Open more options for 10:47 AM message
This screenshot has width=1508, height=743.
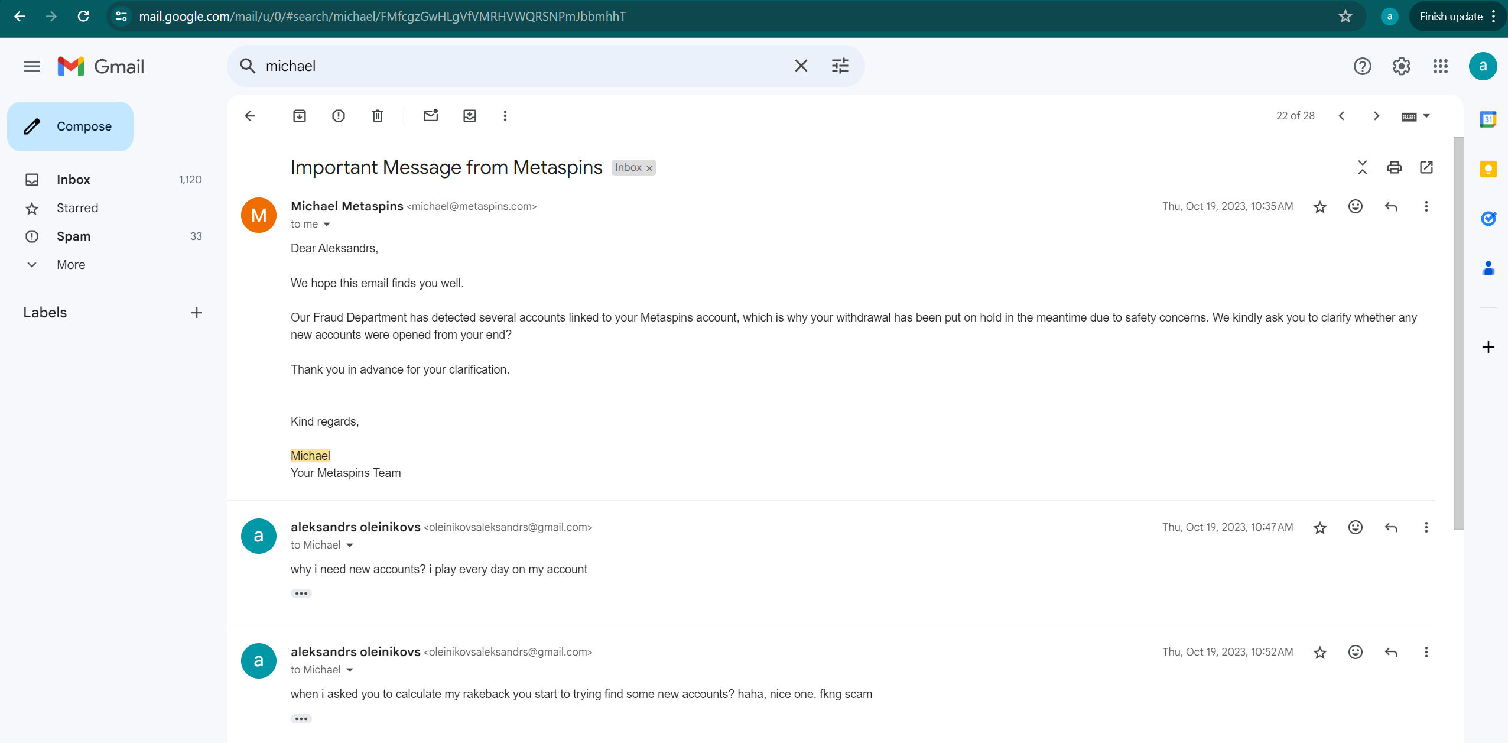click(1426, 527)
